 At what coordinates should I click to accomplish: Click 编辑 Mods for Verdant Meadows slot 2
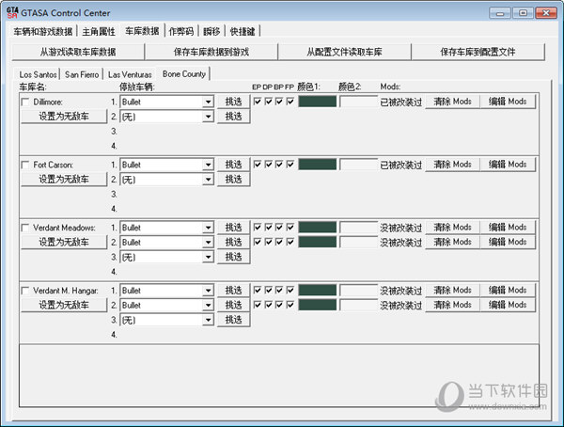click(508, 242)
